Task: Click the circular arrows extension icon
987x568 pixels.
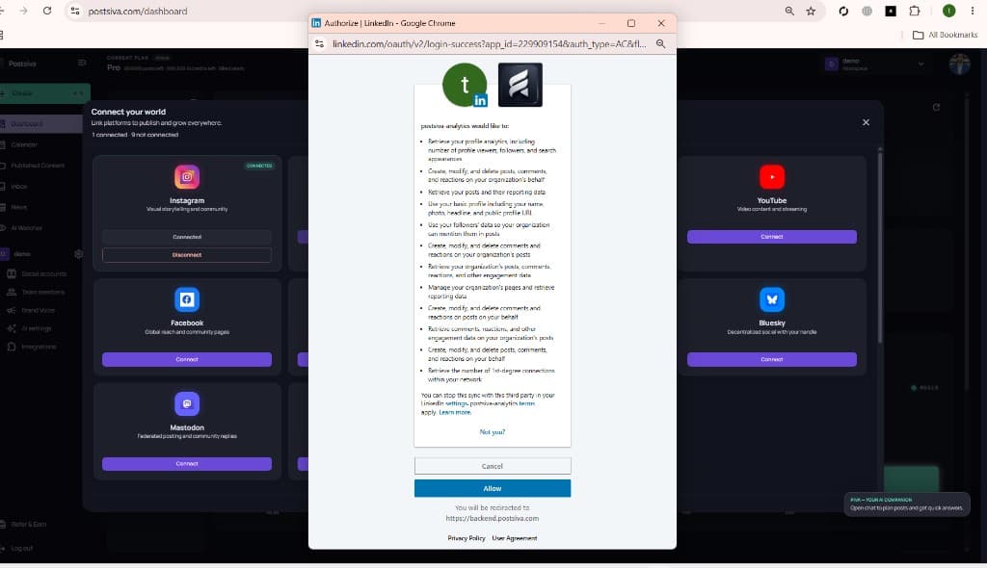Action: (843, 11)
